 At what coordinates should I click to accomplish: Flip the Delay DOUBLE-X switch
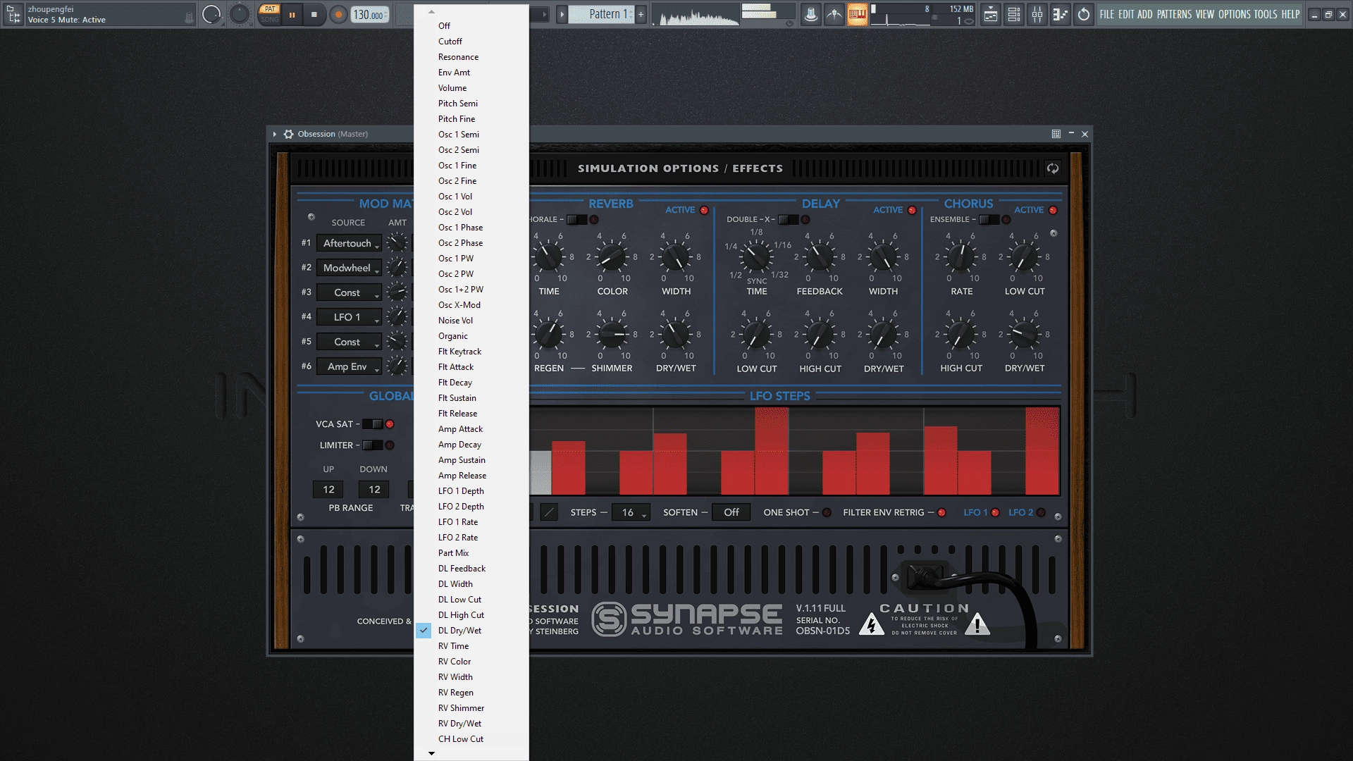coord(788,220)
